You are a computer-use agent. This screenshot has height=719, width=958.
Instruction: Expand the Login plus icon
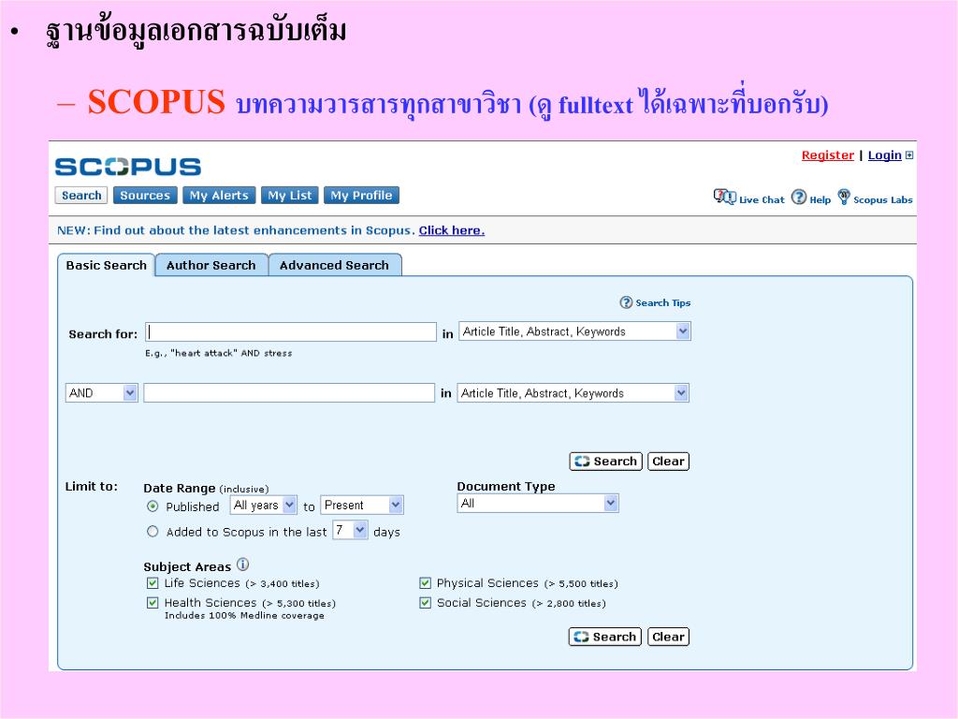[909, 155]
